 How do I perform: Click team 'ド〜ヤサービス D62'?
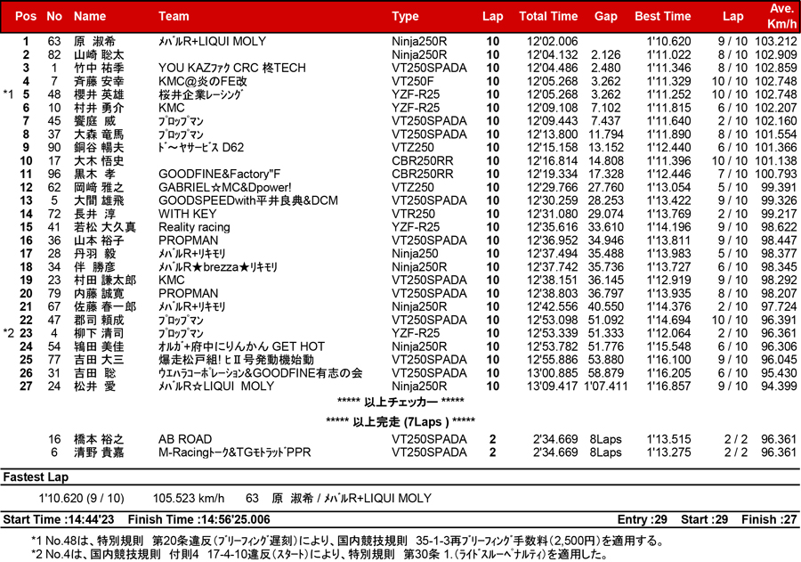click(x=201, y=148)
